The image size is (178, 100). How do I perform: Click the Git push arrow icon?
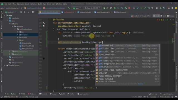[x=145, y=8]
